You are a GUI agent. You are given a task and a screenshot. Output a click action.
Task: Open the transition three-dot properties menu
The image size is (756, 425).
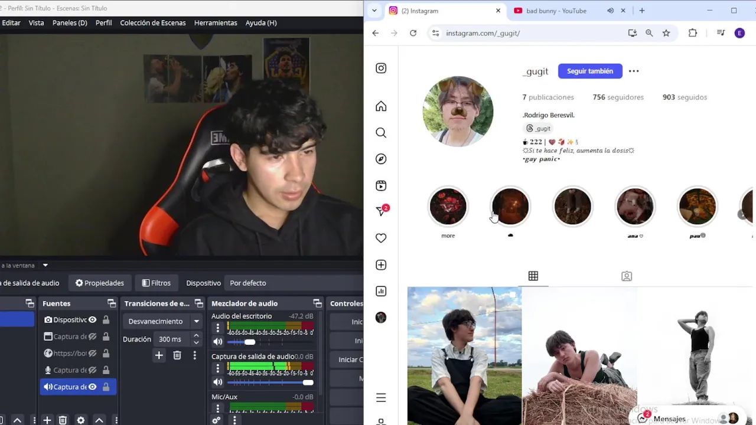click(x=194, y=355)
